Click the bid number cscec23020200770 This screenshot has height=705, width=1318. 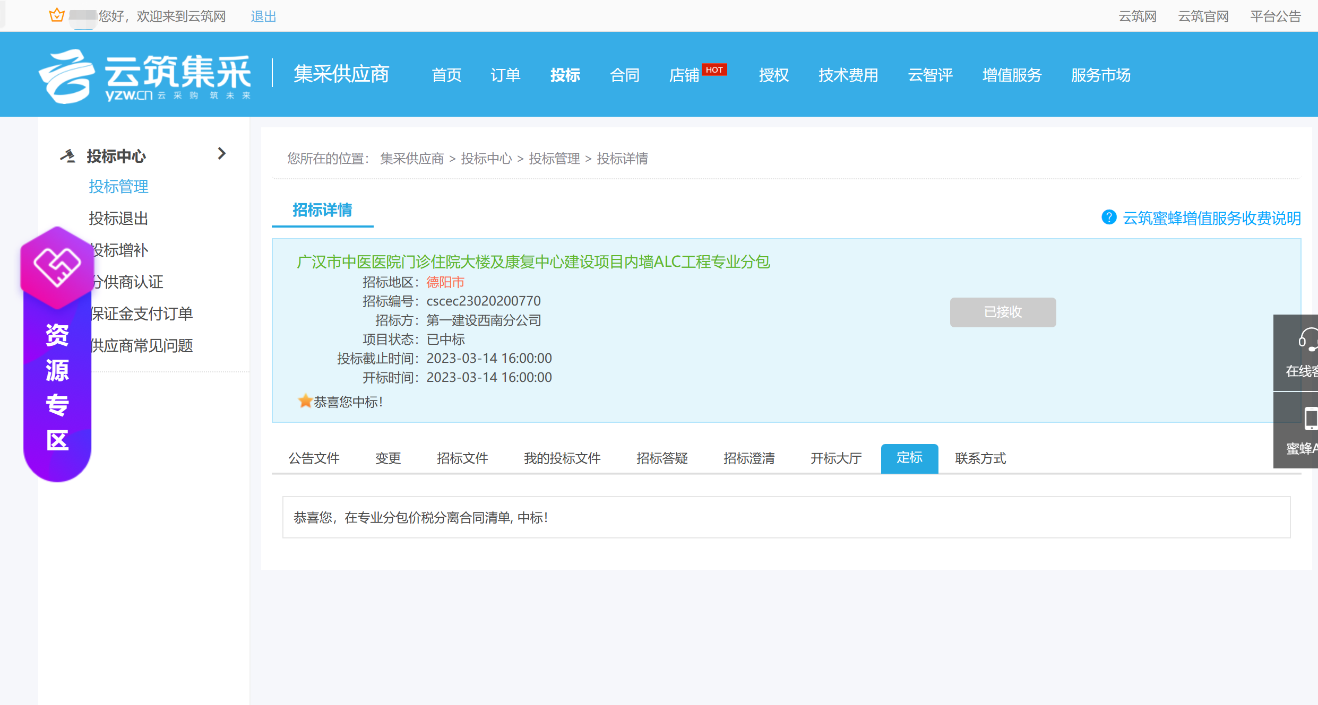coord(484,301)
